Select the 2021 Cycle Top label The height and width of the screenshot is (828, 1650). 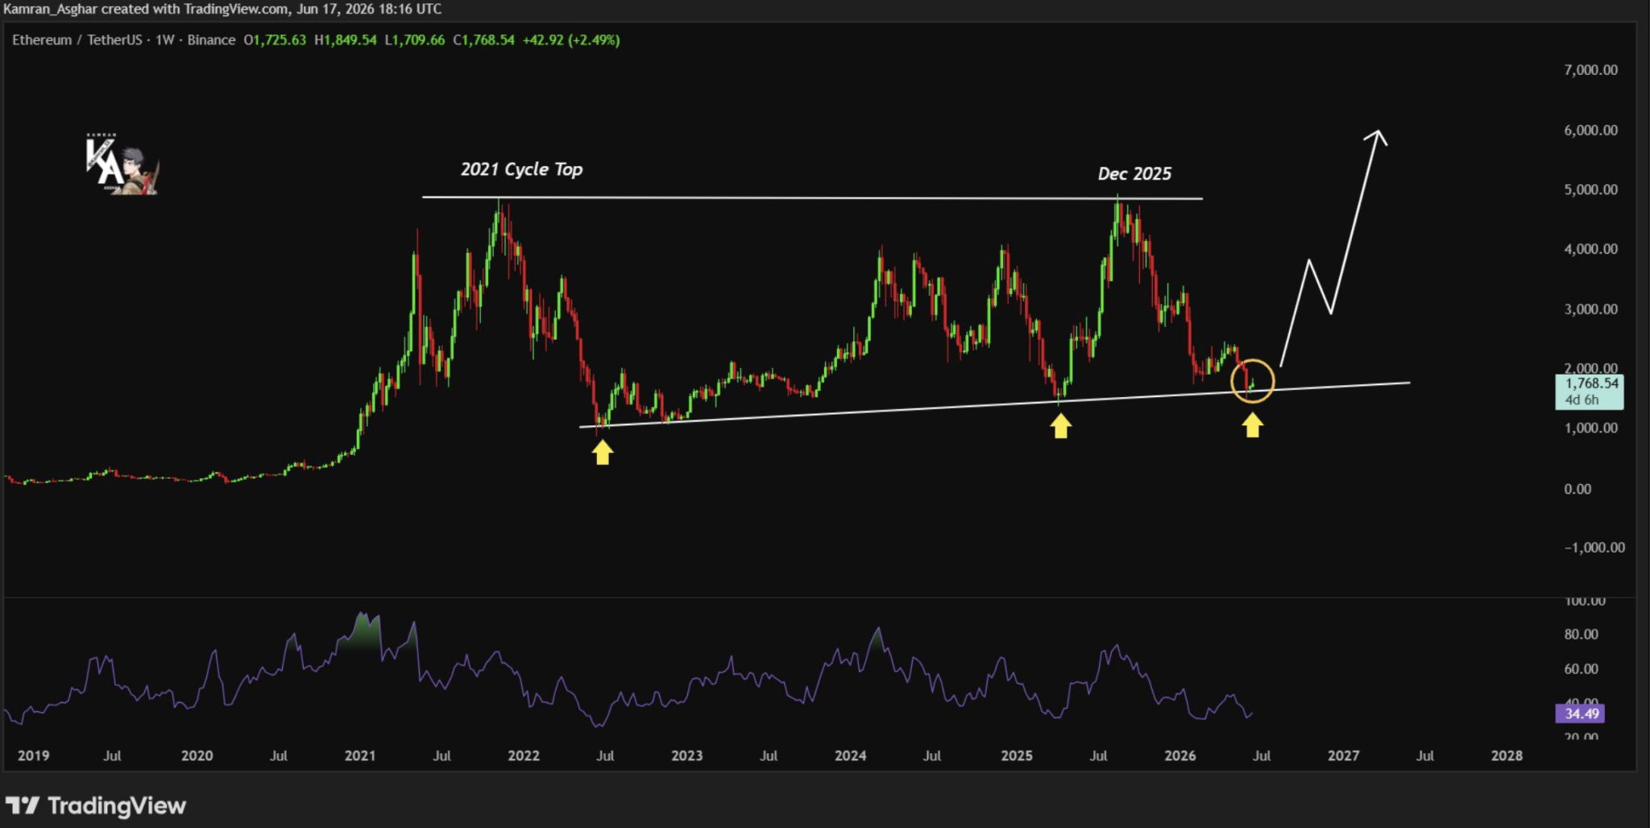click(x=521, y=169)
